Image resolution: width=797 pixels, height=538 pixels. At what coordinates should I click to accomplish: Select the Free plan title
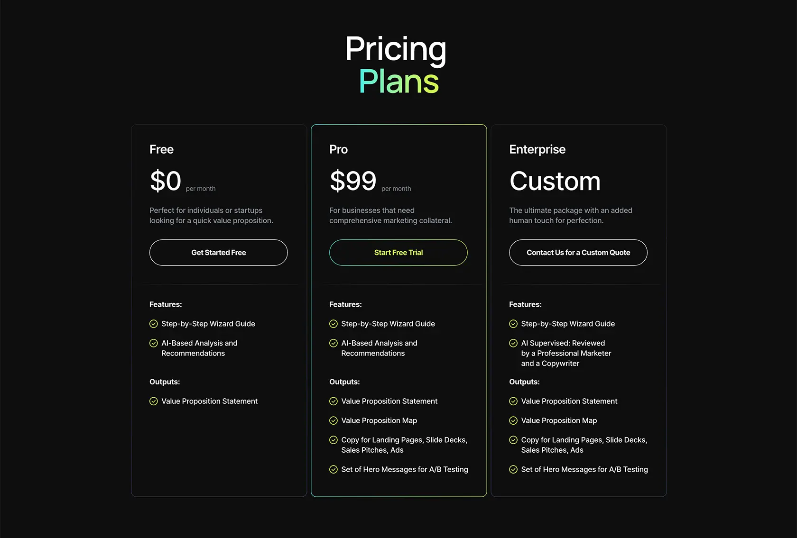(x=161, y=149)
